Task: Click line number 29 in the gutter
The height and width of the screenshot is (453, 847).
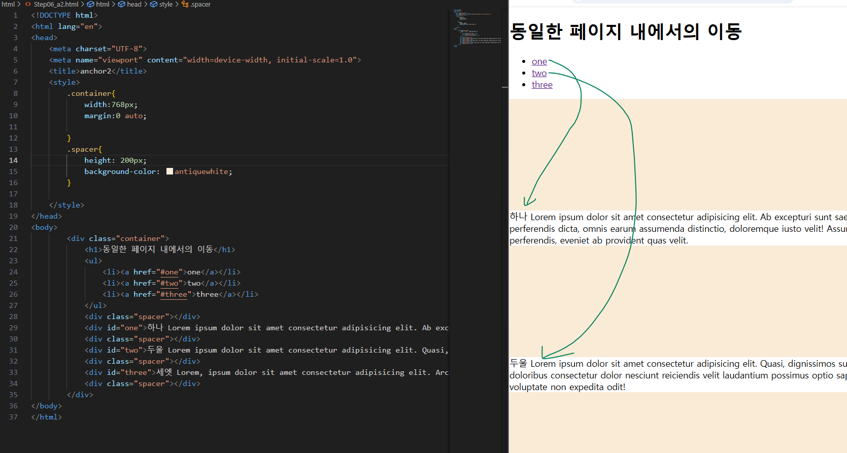Action: coord(13,328)
